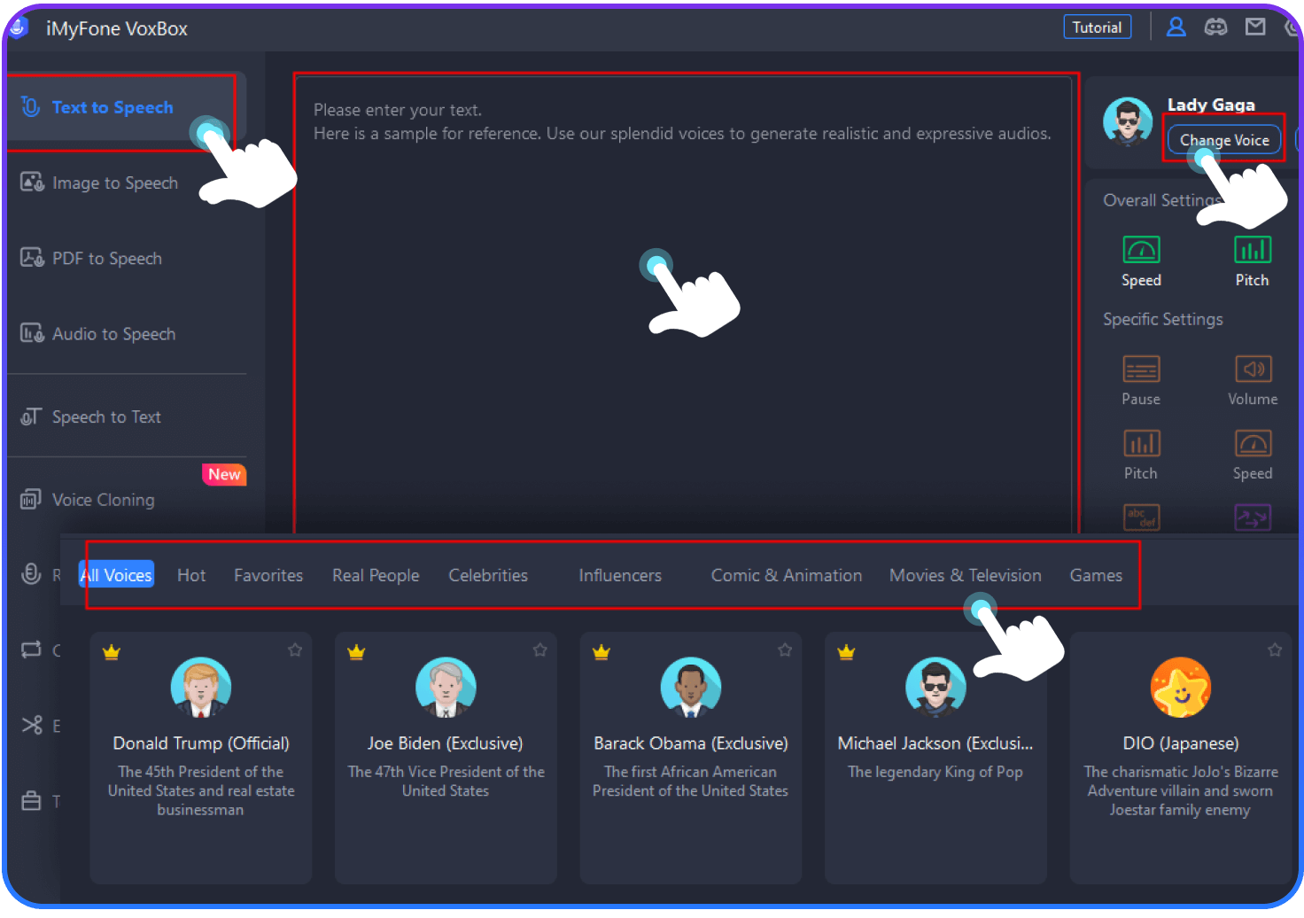Go to Audio to Speech
1304x918 pixels.
click(113, 334)
